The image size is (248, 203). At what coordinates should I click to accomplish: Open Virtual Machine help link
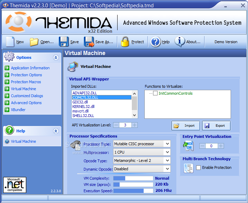coord(23,141)
